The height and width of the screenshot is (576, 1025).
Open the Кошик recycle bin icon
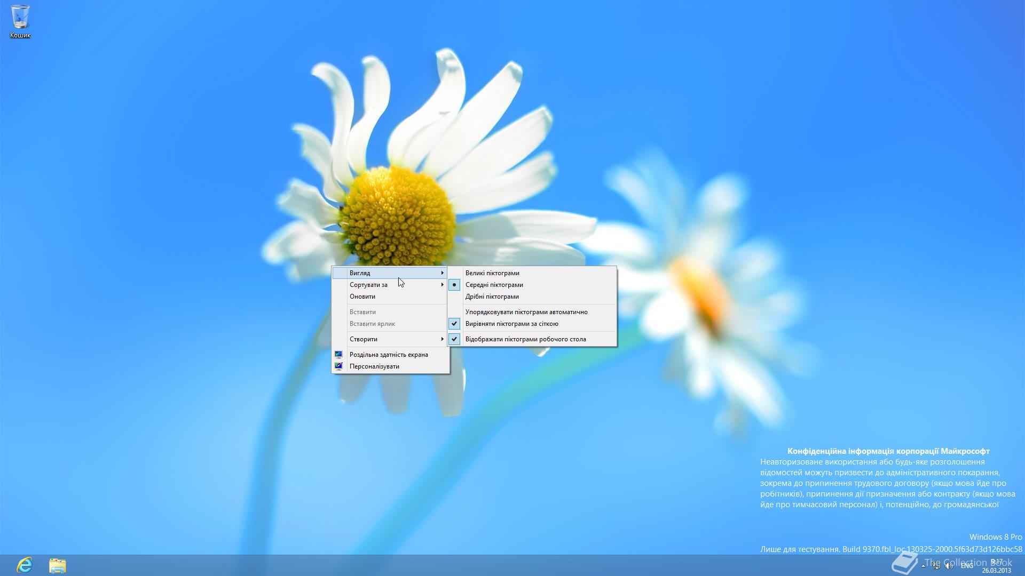click(x=20, y=21)
